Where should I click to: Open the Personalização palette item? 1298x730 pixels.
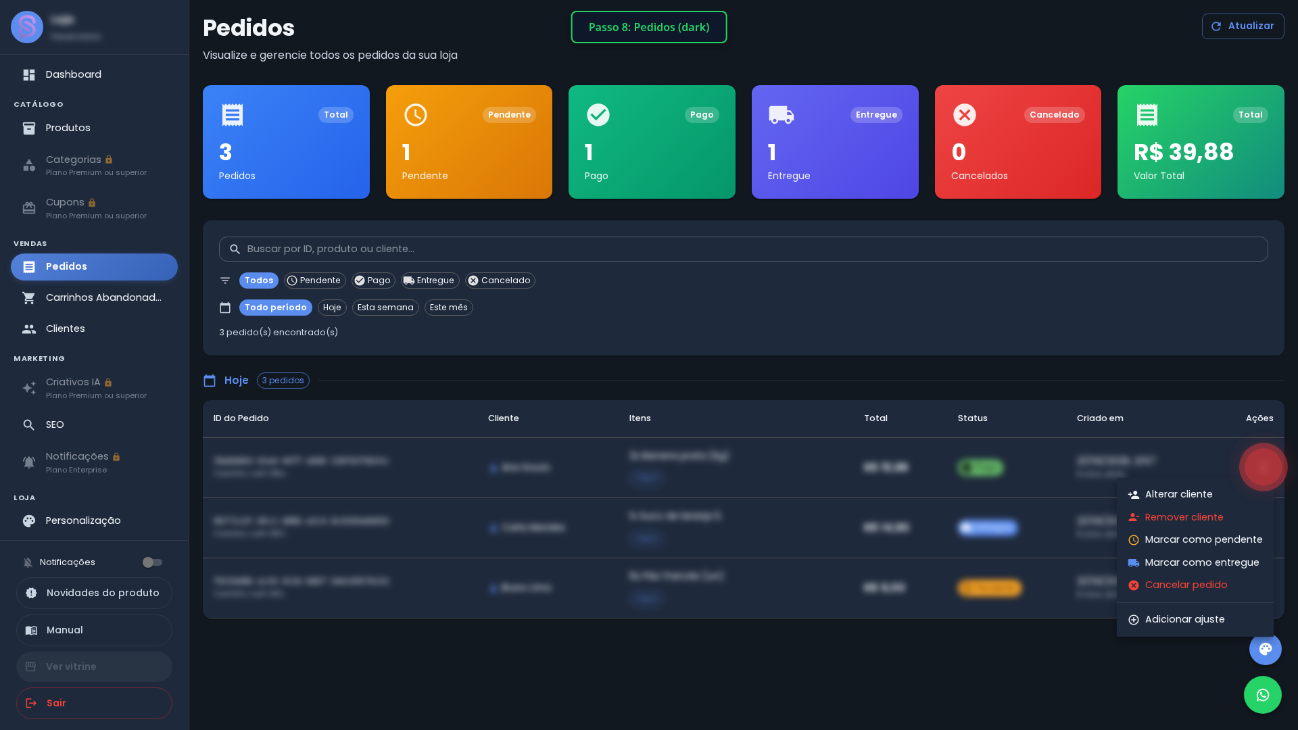pos(94,520)
